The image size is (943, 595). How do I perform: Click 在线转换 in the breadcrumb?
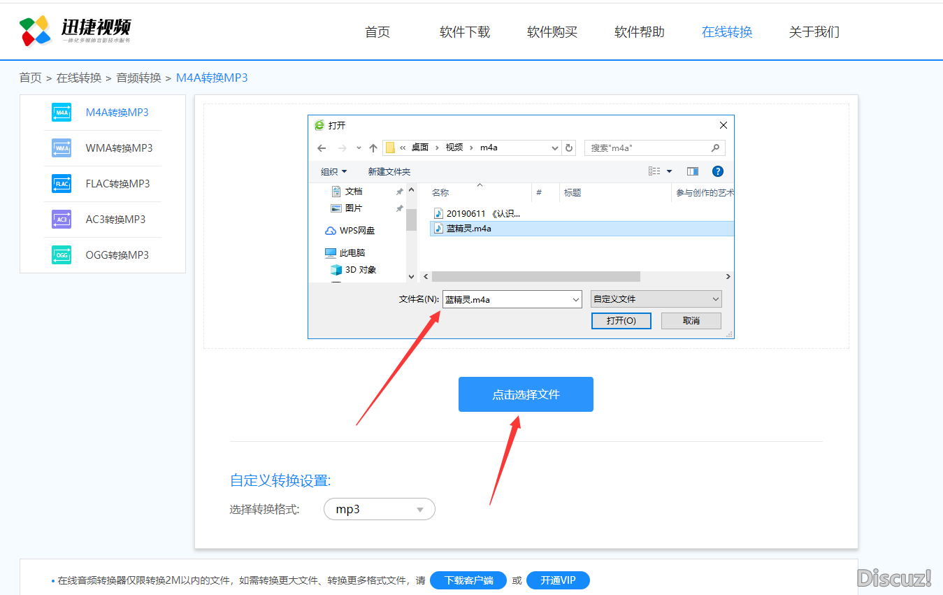pos(79,78)
